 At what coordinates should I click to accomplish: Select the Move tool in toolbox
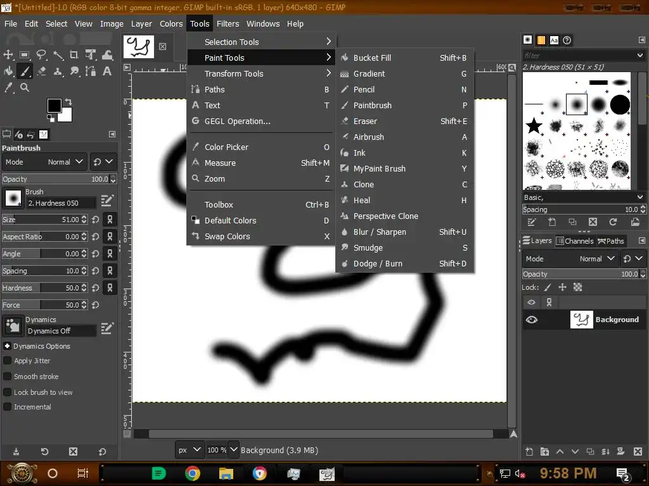point(8,54)
